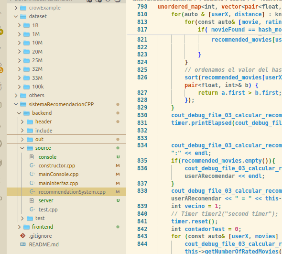Expand the others folder chevron

click(16, 95)
